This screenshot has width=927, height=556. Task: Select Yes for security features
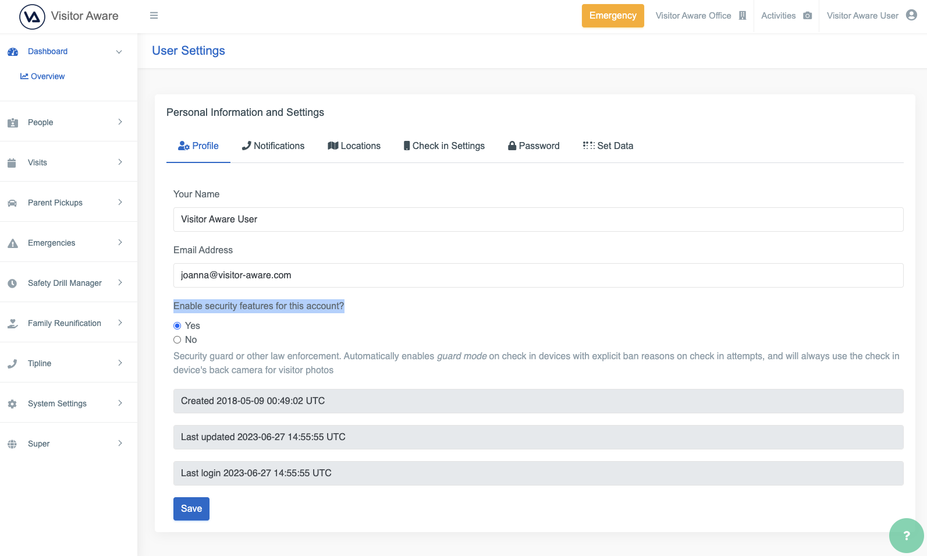click(177, 326)
